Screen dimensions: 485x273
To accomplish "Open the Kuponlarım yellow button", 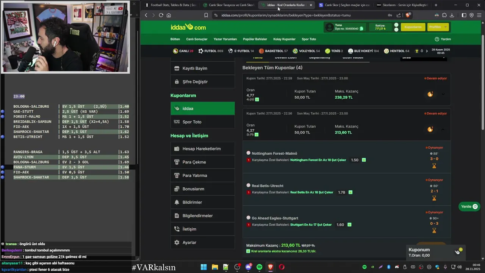I will point(413,27).
